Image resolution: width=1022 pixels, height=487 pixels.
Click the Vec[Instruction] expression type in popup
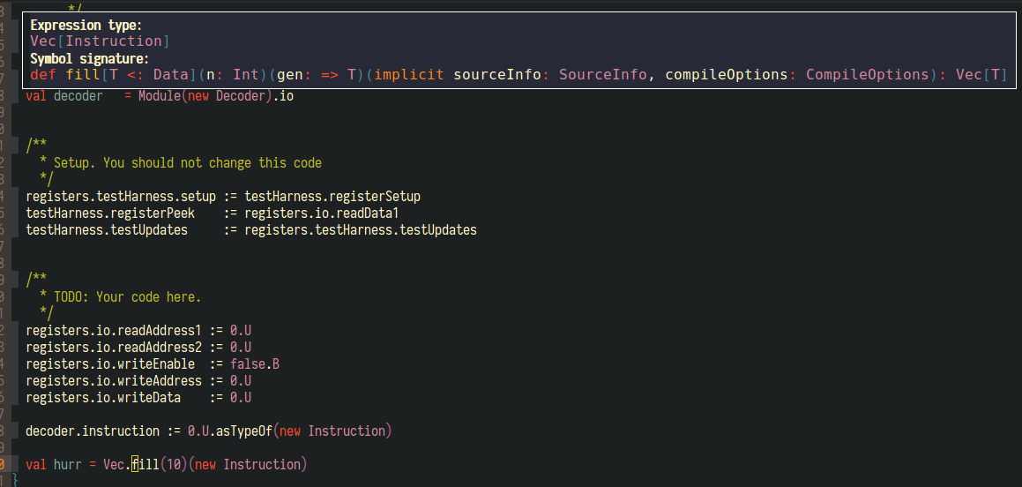tap(100, 41)
